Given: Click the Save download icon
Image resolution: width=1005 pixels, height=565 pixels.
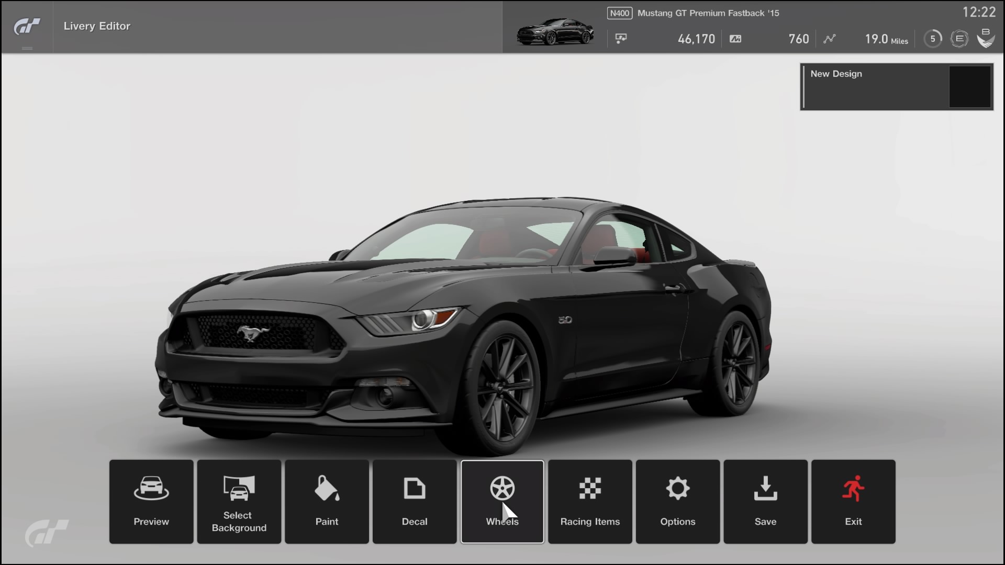Looking at the screenshot, I should pos(765,488).
